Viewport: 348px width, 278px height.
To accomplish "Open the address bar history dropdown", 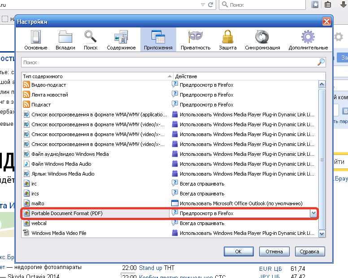I will pyautogui.click(x=203, y=4).
